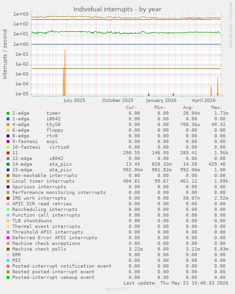The height and width of the screenshot is (294, 235).
Task: Click the Munin 2.0.57 footer text
Action: coord(117,289)
